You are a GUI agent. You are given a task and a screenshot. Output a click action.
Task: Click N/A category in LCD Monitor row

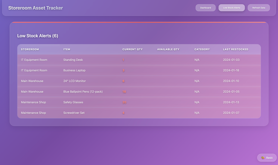click(x=197, y=81)
